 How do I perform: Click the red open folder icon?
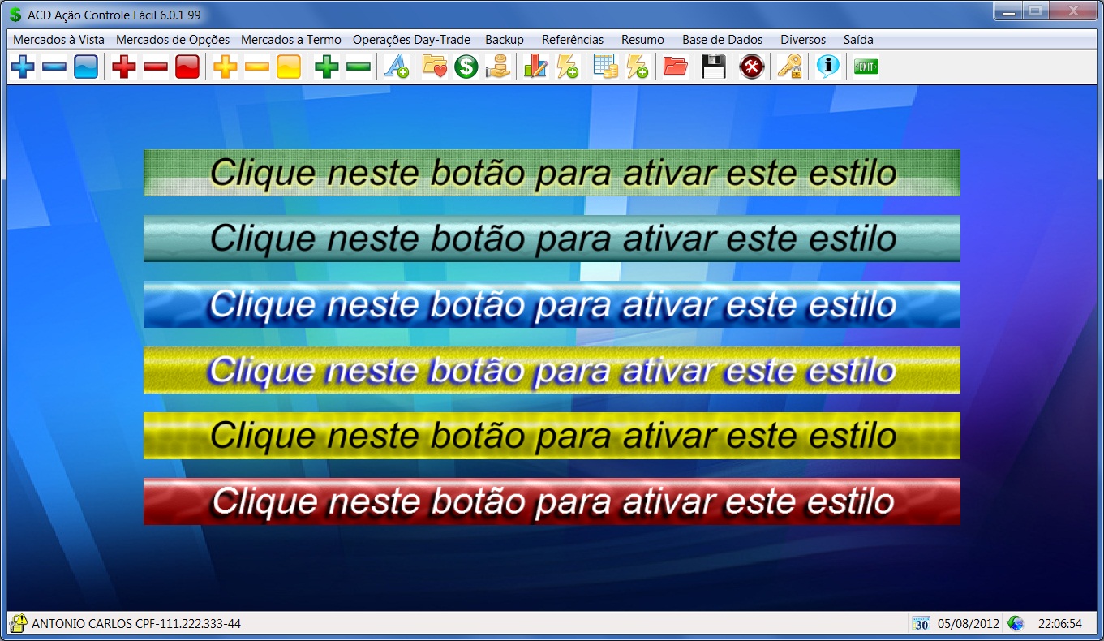[x=675, y=67]
